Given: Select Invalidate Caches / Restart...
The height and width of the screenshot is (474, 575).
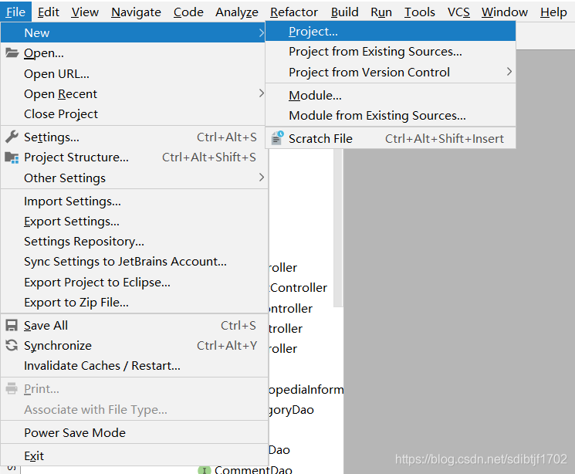Looking at the screenshot, I should pos(133,365).
